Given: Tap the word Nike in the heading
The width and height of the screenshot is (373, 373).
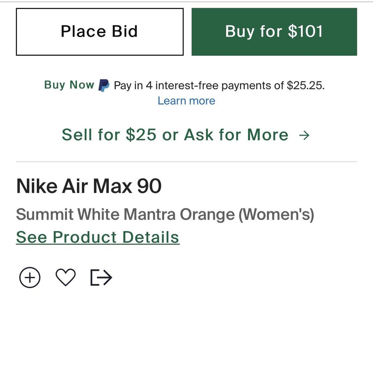Looking at the screenshot, I should tap(37, 186).
